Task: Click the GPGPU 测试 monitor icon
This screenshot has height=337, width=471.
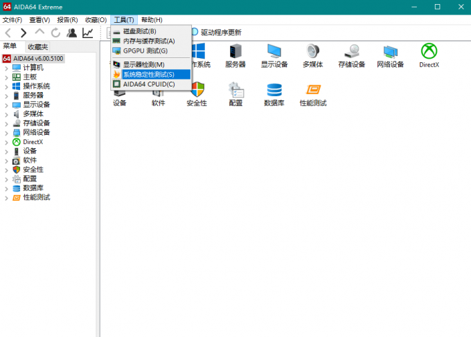Action: click(x=116, y=51)
